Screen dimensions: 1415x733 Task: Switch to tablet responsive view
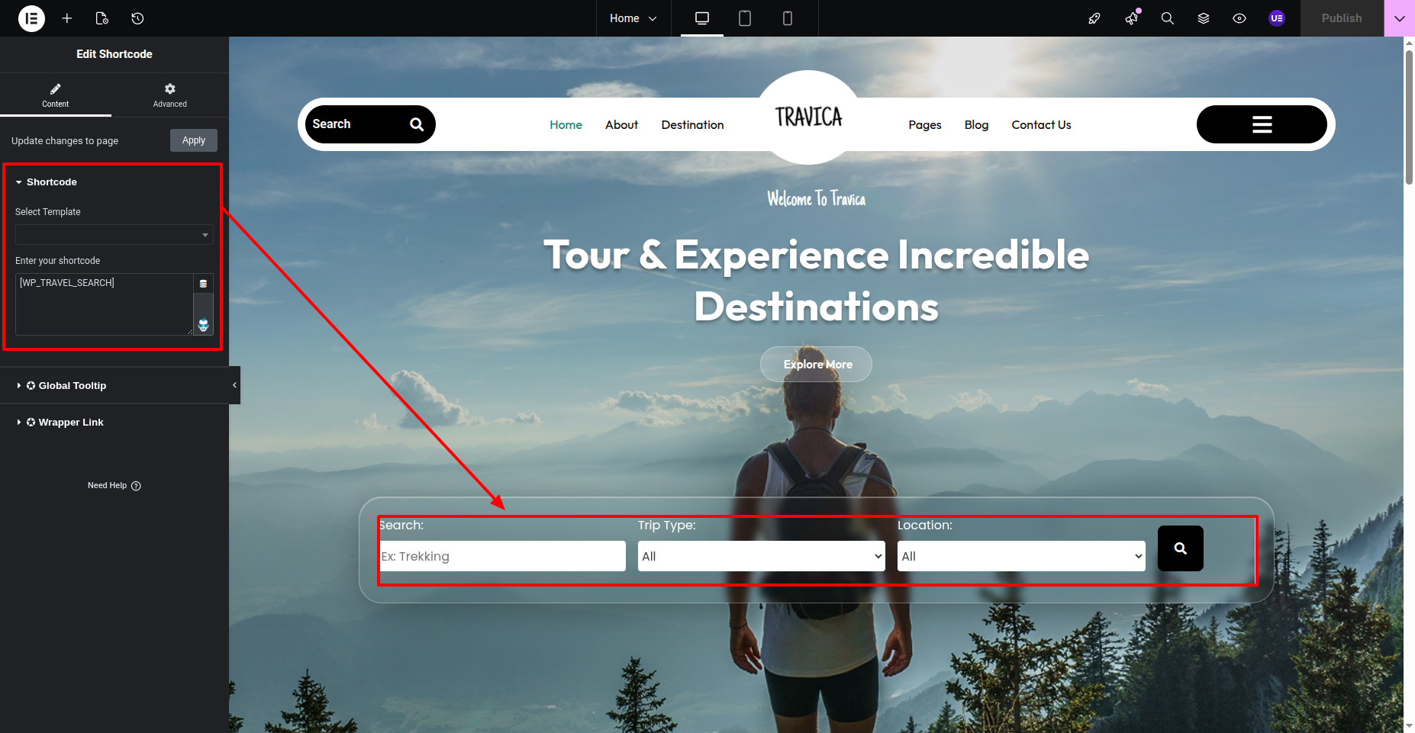745,18
